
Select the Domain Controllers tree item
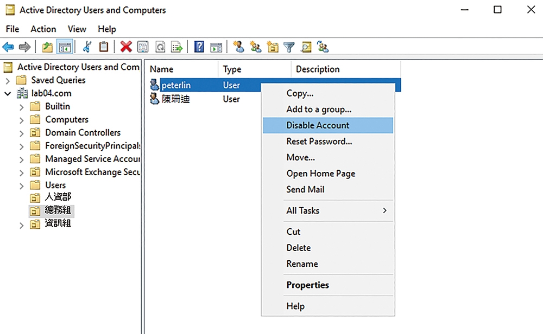pyautogui.click(x=83, y=133)
